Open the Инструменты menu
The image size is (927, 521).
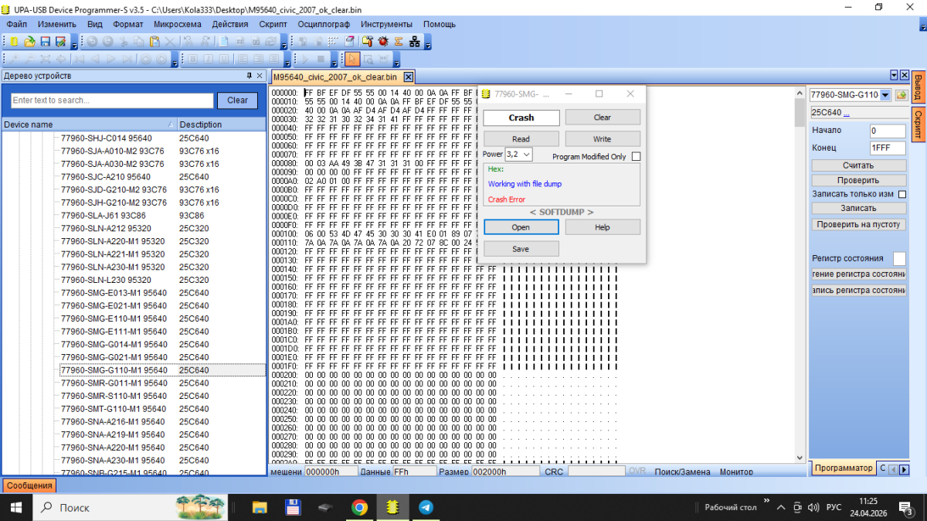[x=386, y=24]
